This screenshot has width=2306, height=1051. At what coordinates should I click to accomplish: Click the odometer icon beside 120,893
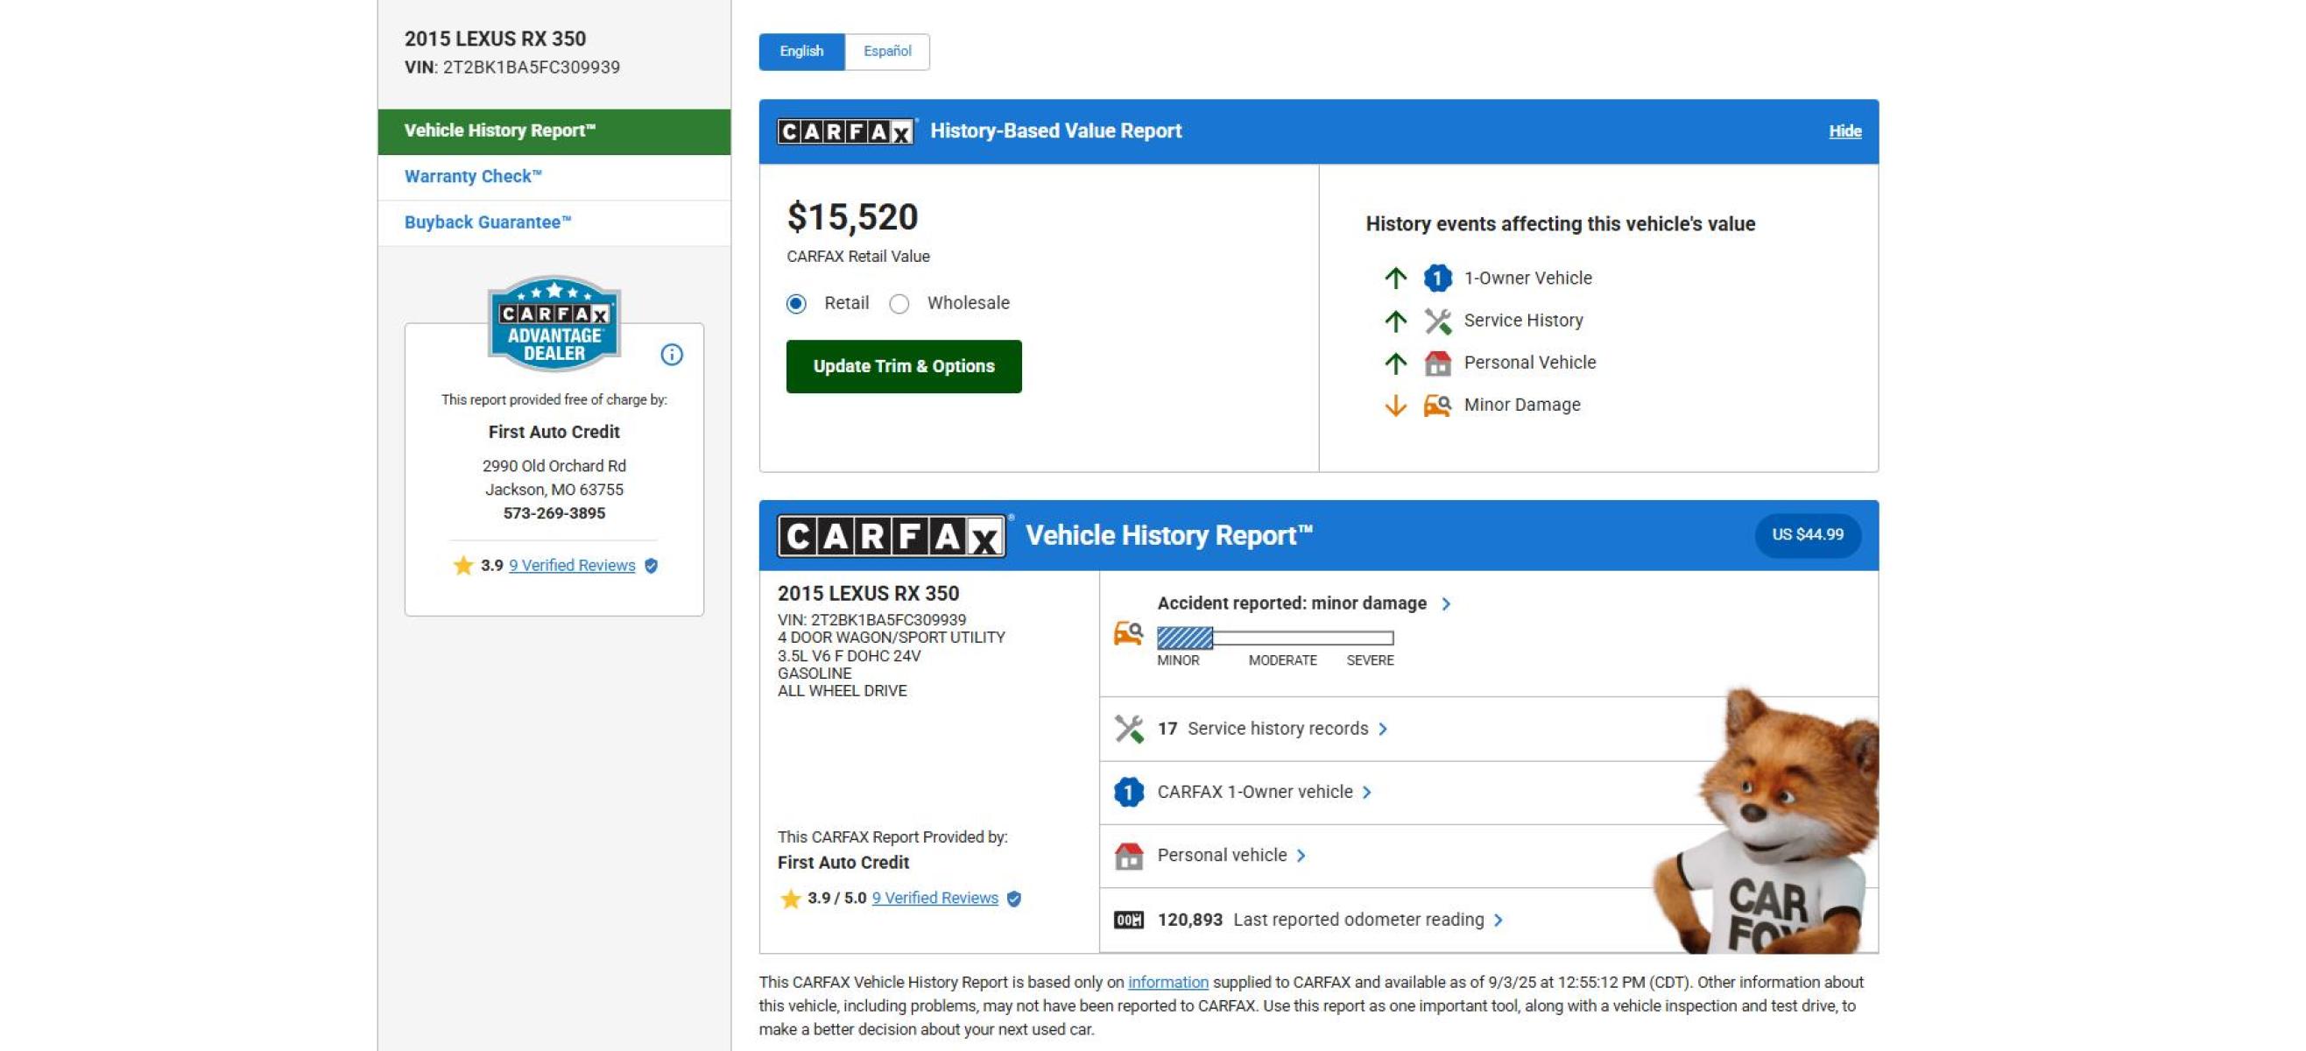1128,920
